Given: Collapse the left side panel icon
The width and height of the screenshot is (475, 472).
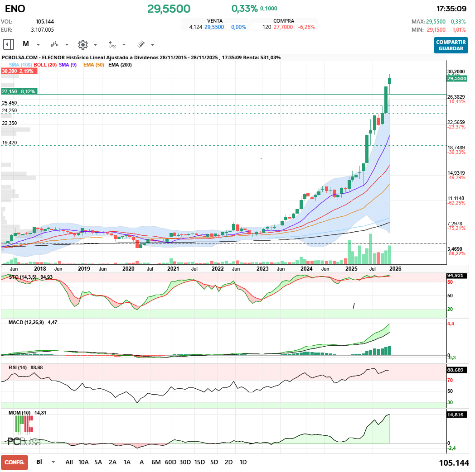Looking at the screenshot, I should point(8,44).
